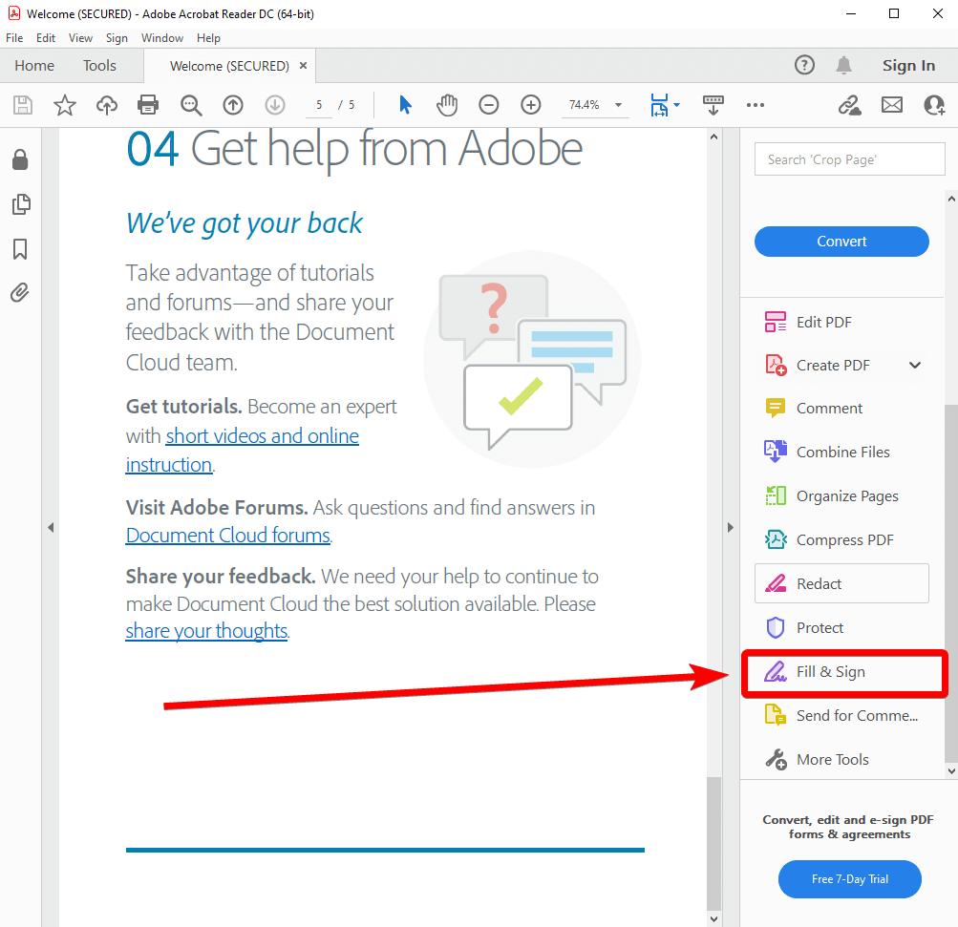The image size is (958, 927).
Task: Follow the share your thoughts link
Action: (x=206, y=631)
